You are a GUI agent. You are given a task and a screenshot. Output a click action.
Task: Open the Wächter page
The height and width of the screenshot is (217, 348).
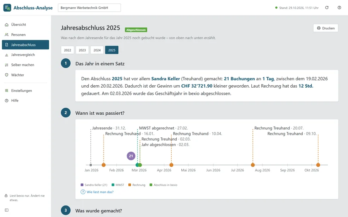(x=26, y=75)
